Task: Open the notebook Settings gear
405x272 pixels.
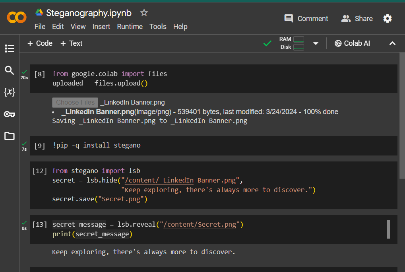Action: tap(388, 19)
